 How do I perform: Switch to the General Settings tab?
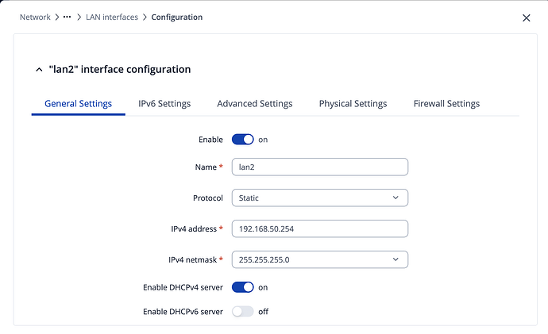(78, 104)
